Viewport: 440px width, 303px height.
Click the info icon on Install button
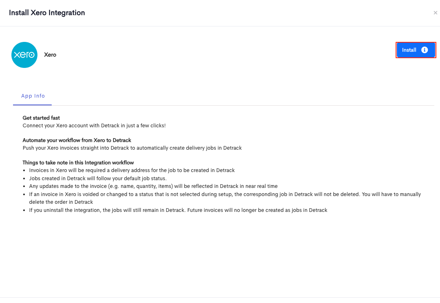[425, 50]
